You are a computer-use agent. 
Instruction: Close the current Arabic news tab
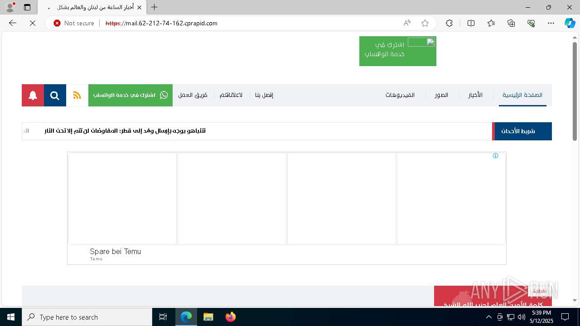(140, 7)
